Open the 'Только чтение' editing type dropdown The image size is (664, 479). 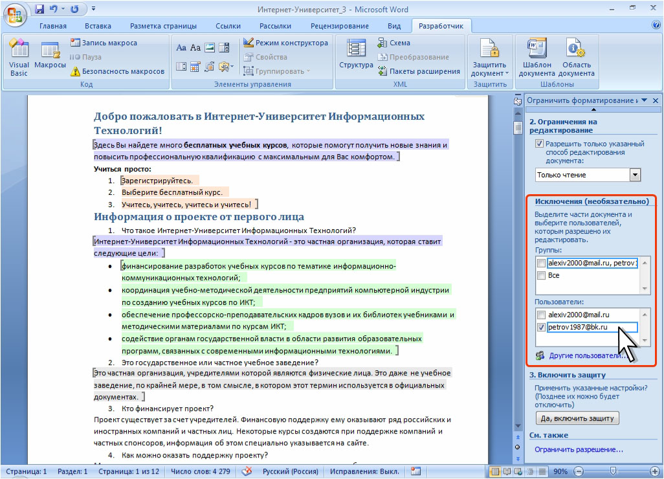[x=636, y=175]
